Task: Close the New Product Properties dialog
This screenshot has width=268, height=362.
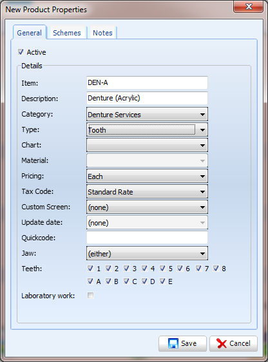Action: click(x=249, y=6)
